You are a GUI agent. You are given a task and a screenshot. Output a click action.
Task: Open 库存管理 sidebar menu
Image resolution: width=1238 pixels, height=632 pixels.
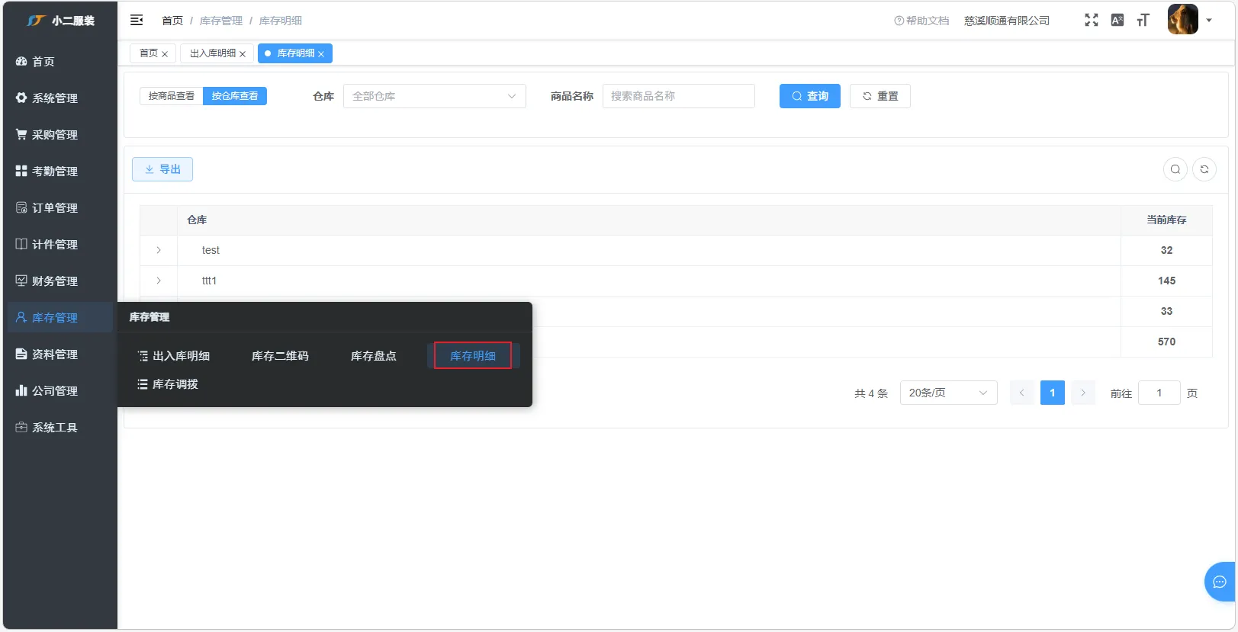[60, 317]
